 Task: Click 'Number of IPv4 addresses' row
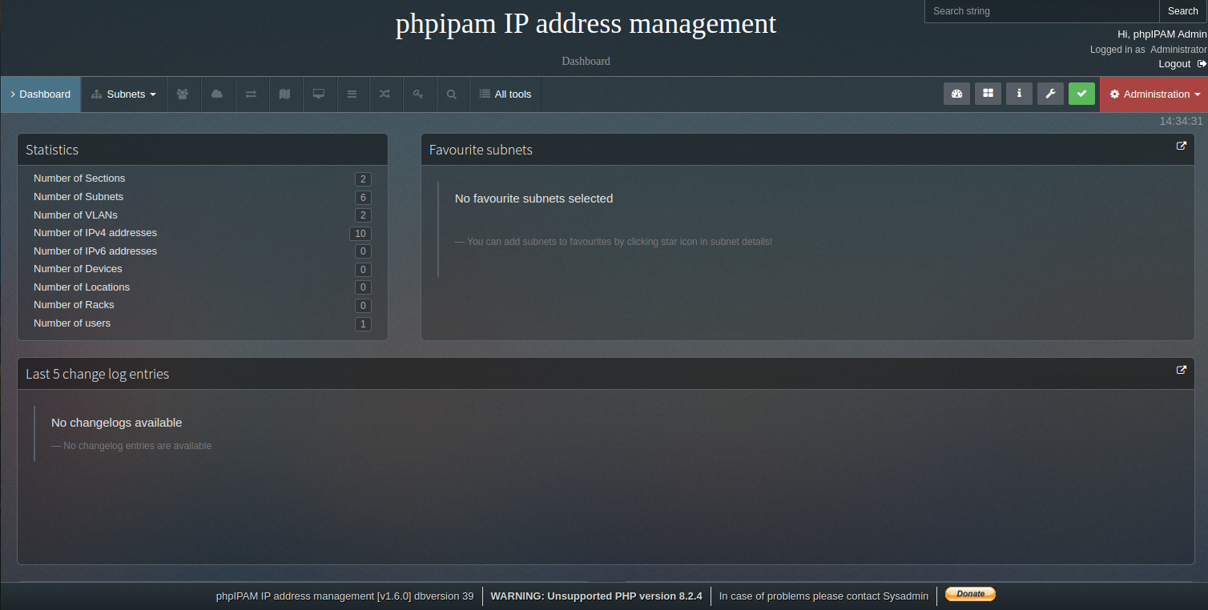click(202, 233)
